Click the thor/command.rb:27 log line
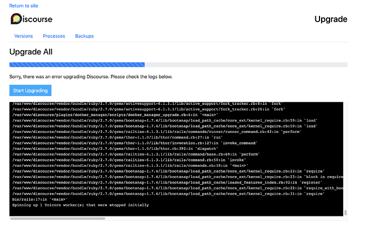365x245 pixels. point(117,138)
